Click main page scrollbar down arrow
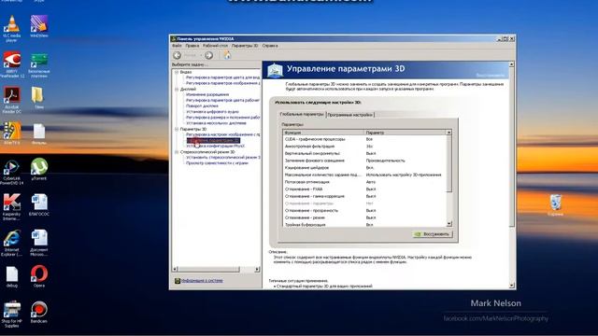Image resolution: width=598 pixels, height=336 pixels. click(x=511, y=286)
